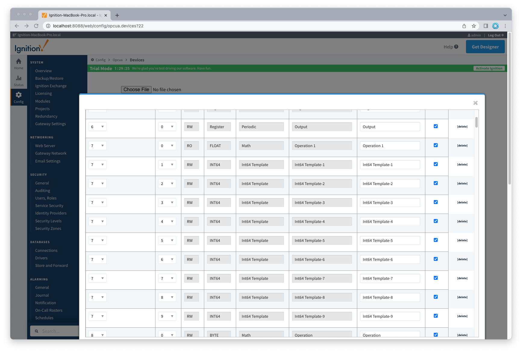Bookmark page with the star icon
The height and width of the screenshot is (352, 522).
[x=474, y=26]
